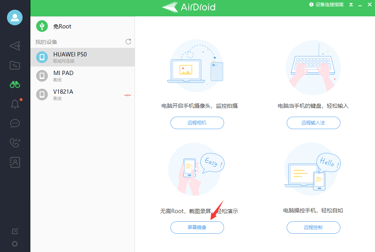Click the 远程相机 button
This screenshot has width=375, height=252.
click(x=197, y=123)
